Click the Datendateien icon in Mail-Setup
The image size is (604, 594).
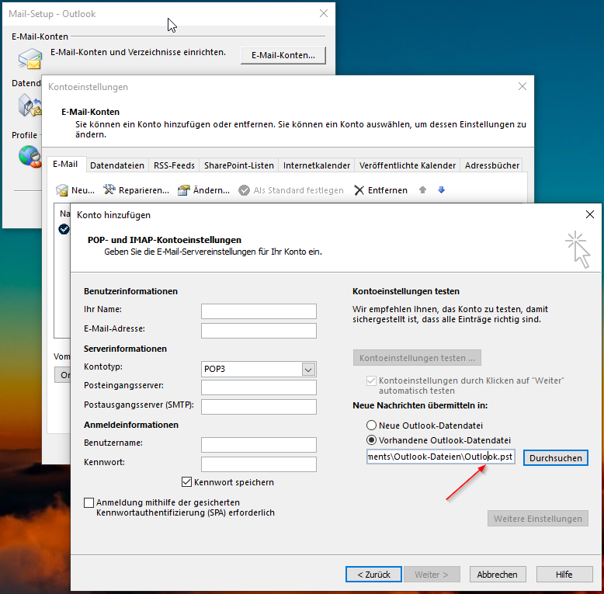tap(30, 106)
